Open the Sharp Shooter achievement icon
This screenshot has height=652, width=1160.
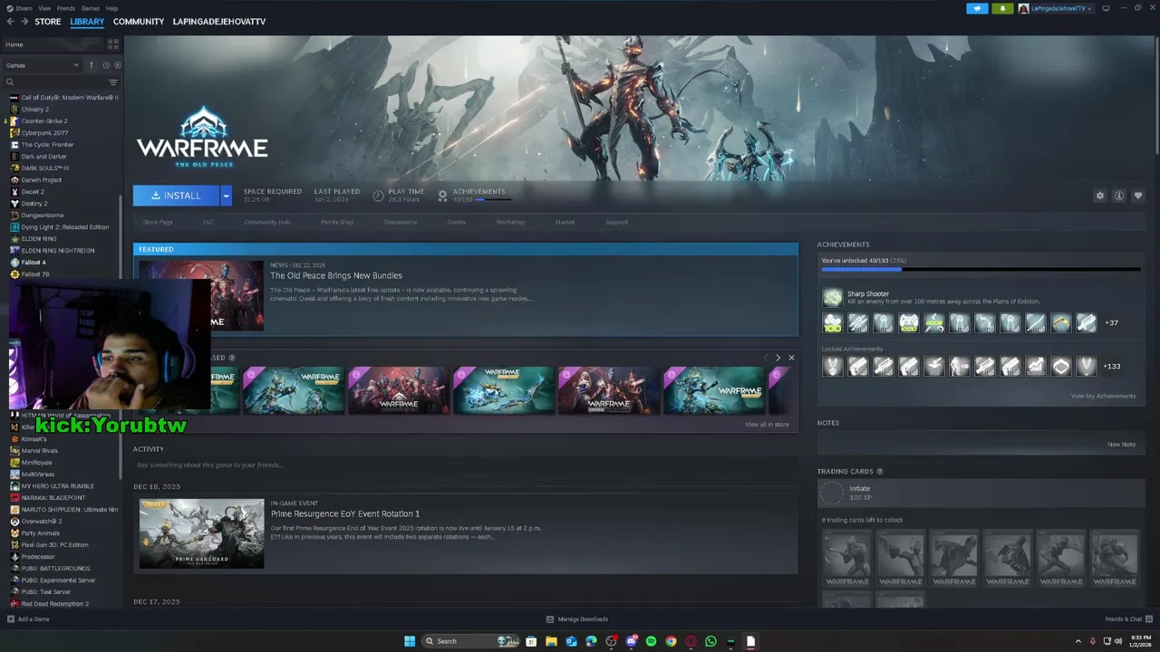click(832, 297)
